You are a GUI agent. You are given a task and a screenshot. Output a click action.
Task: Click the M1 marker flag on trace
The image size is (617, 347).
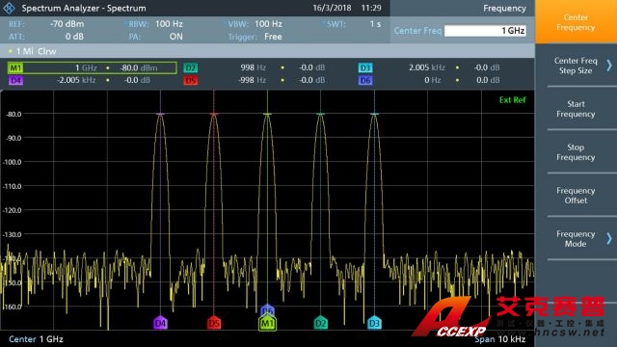coord(267,323)
